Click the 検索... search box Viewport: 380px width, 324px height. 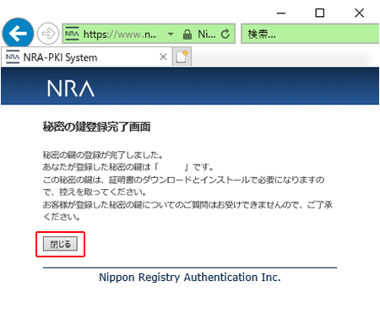pos(310,34)
